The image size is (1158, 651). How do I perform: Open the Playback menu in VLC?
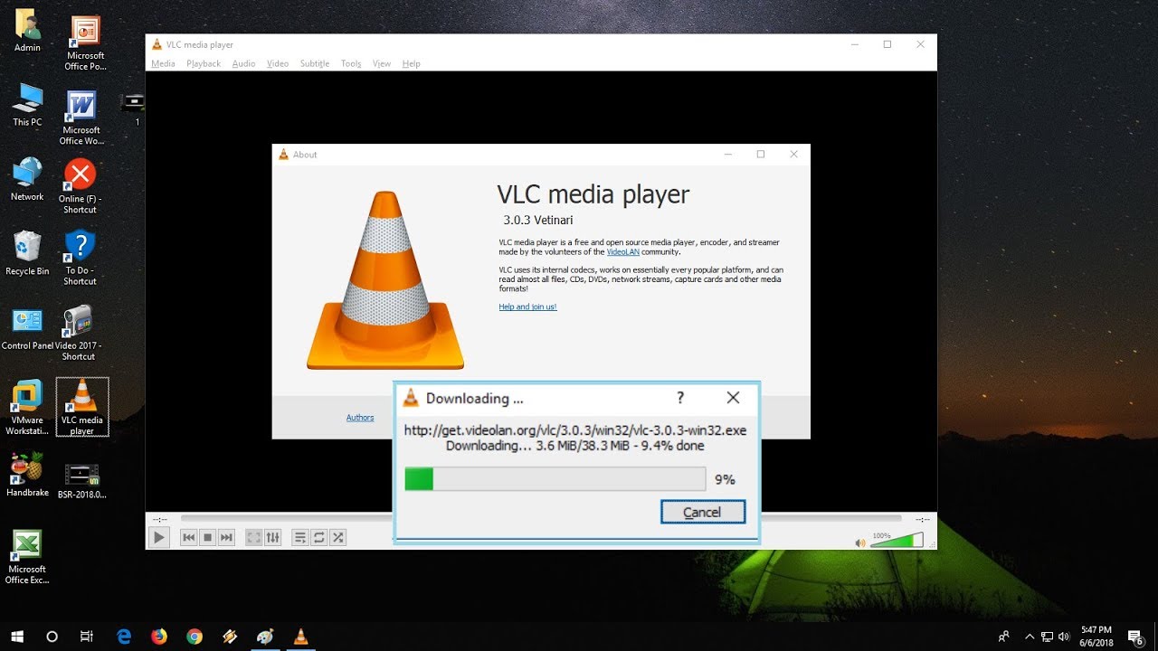204,63
